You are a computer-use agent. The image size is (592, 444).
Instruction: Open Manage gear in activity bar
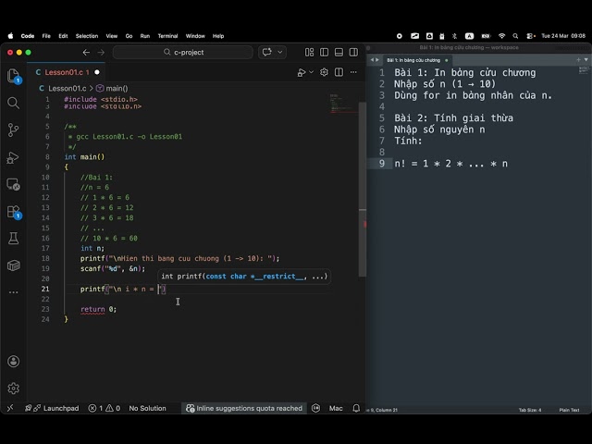tap(14, 388)
